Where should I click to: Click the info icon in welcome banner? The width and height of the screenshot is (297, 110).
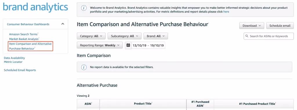pyautogui.click(x=84, y=8)
